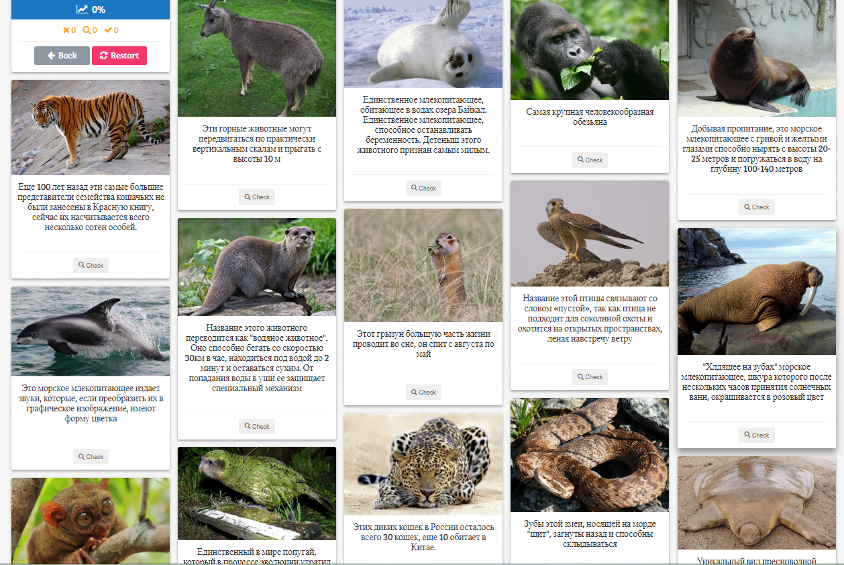Click the tarsier photo with big eyes
The height and width of the screenshot is (565, 844).
pos(91,521)
